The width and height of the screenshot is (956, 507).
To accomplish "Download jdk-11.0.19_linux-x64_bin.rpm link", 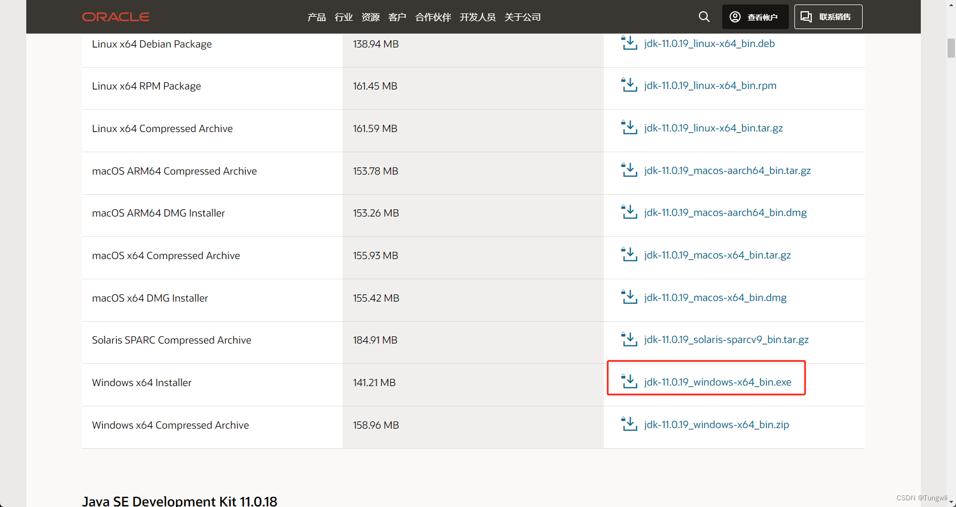I will coord(710,86).
